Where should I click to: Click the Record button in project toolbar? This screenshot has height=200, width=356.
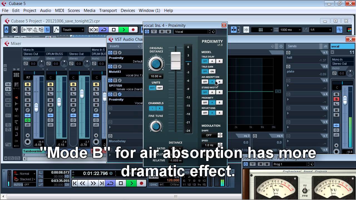133,30
